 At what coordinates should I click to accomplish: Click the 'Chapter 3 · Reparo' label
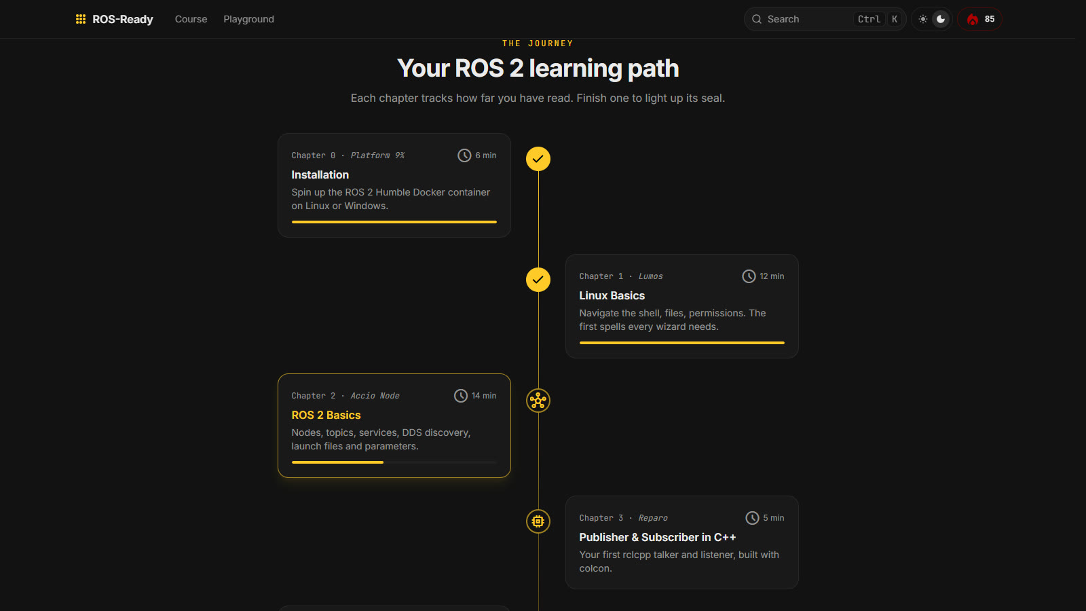pos(624,518)
